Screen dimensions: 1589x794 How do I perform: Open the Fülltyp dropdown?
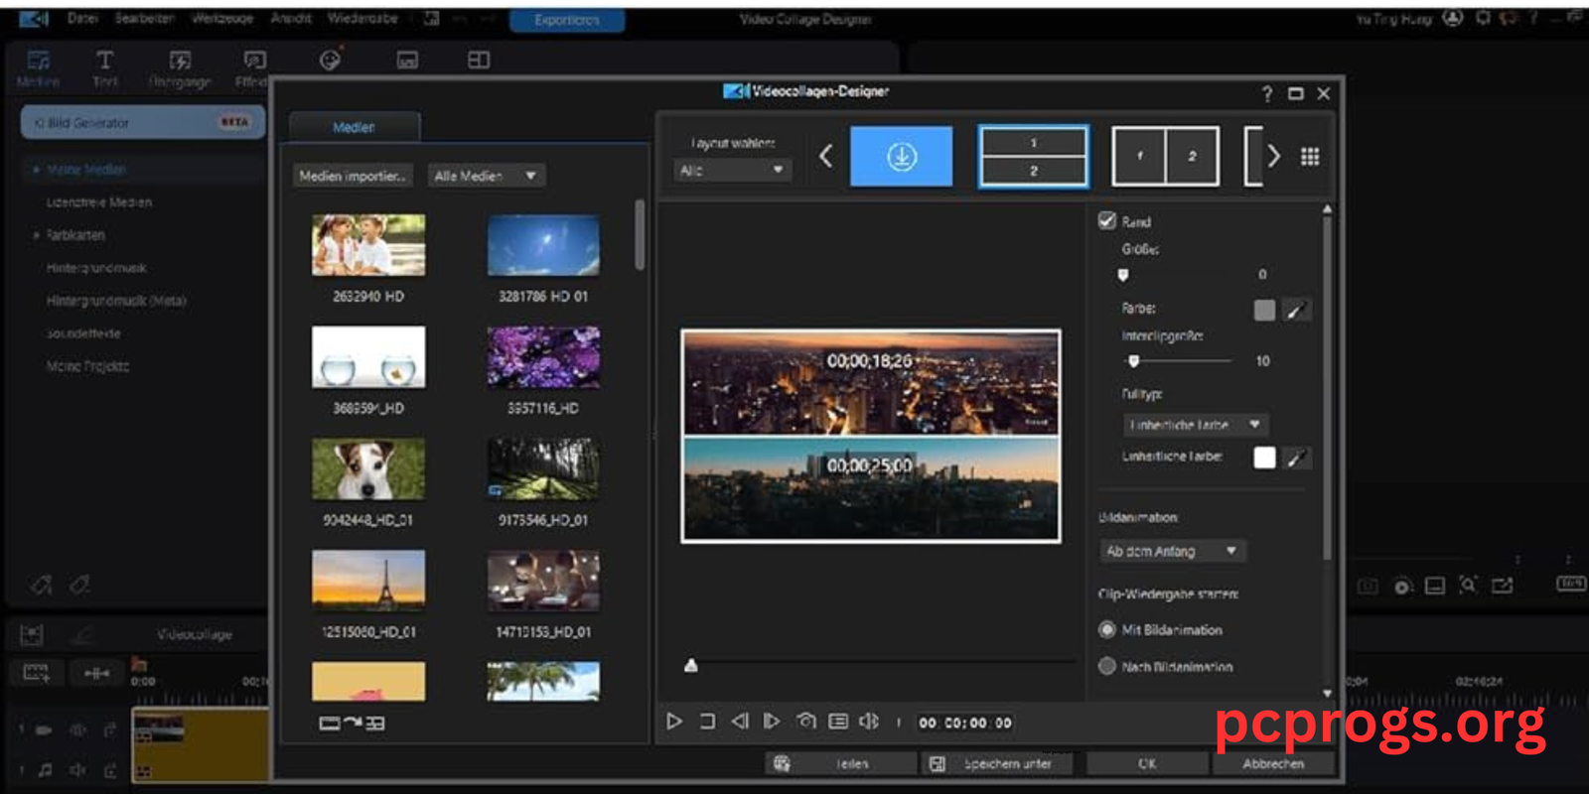(1195, 425)
